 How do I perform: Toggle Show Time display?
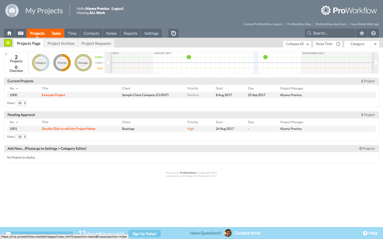327,44
